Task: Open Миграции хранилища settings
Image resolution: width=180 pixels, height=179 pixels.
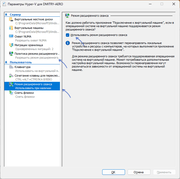Action: [32, 47]
